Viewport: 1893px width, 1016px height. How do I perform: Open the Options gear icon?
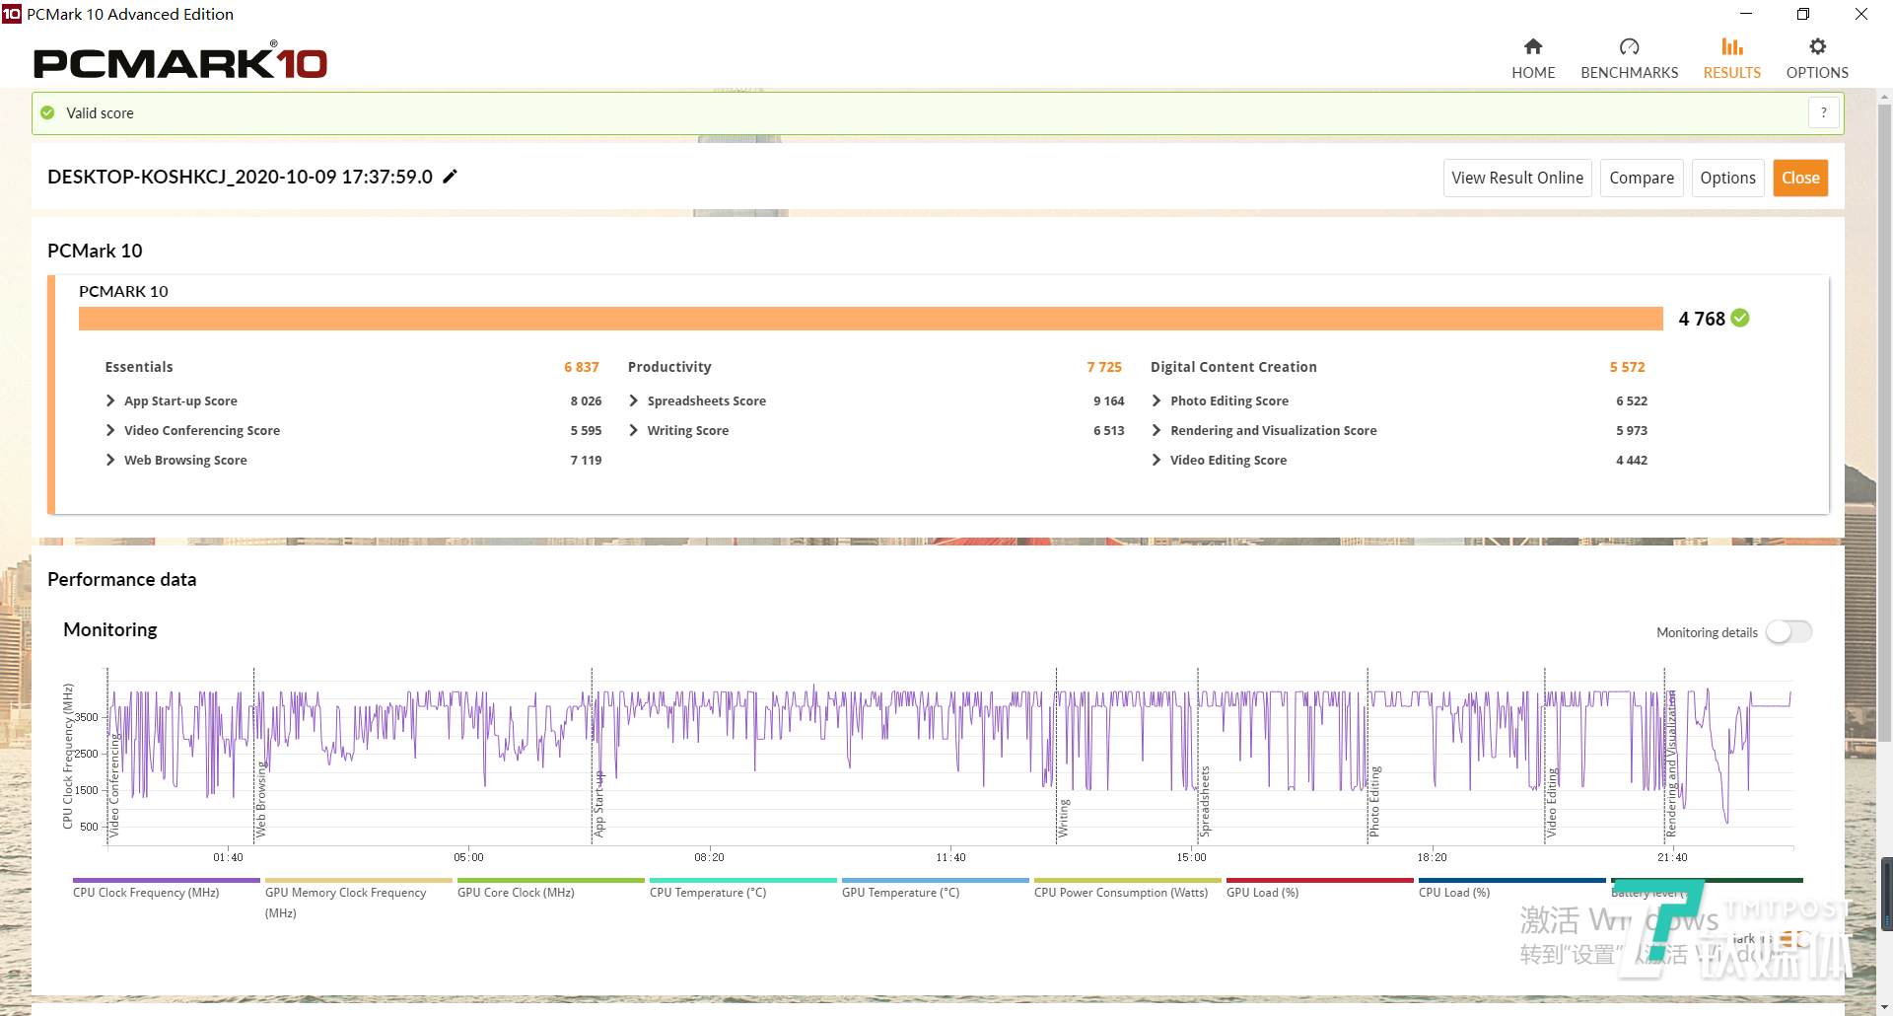coord(1817,46)
